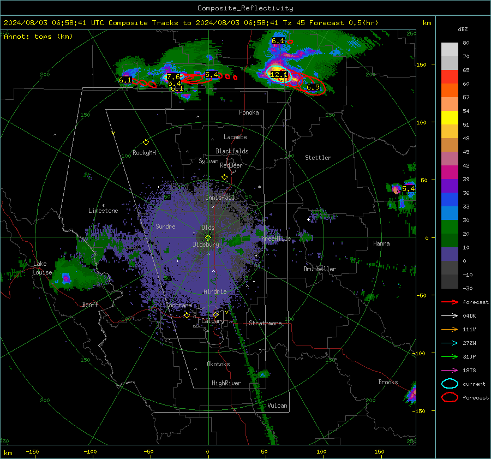Pick the orange swatch between 60 and 57 dBZ
Screen dimensions: 491x459
coord(450,91)
